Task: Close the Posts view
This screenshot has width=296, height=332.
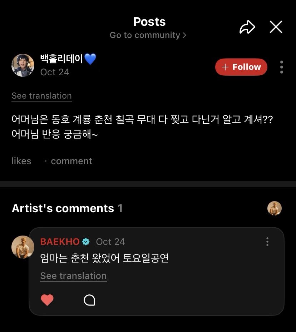Action: click(276, 27)
